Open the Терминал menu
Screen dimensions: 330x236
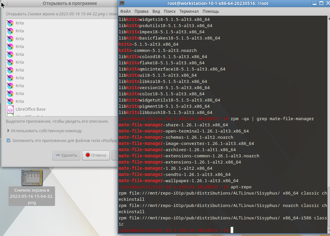[x=189, y=11]
